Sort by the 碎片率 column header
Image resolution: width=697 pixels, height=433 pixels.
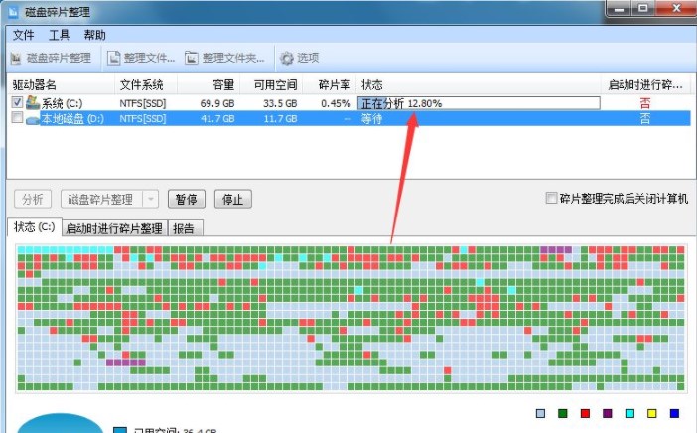click(x=335, y=84)
